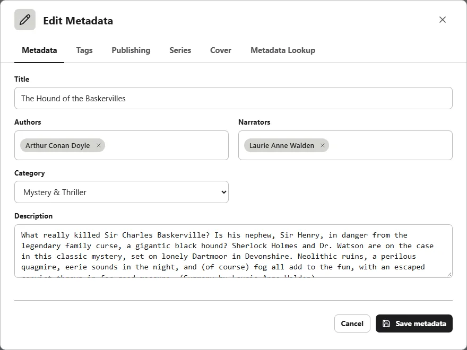
Task: Click into the Description text area
Action: coord(233,251)
